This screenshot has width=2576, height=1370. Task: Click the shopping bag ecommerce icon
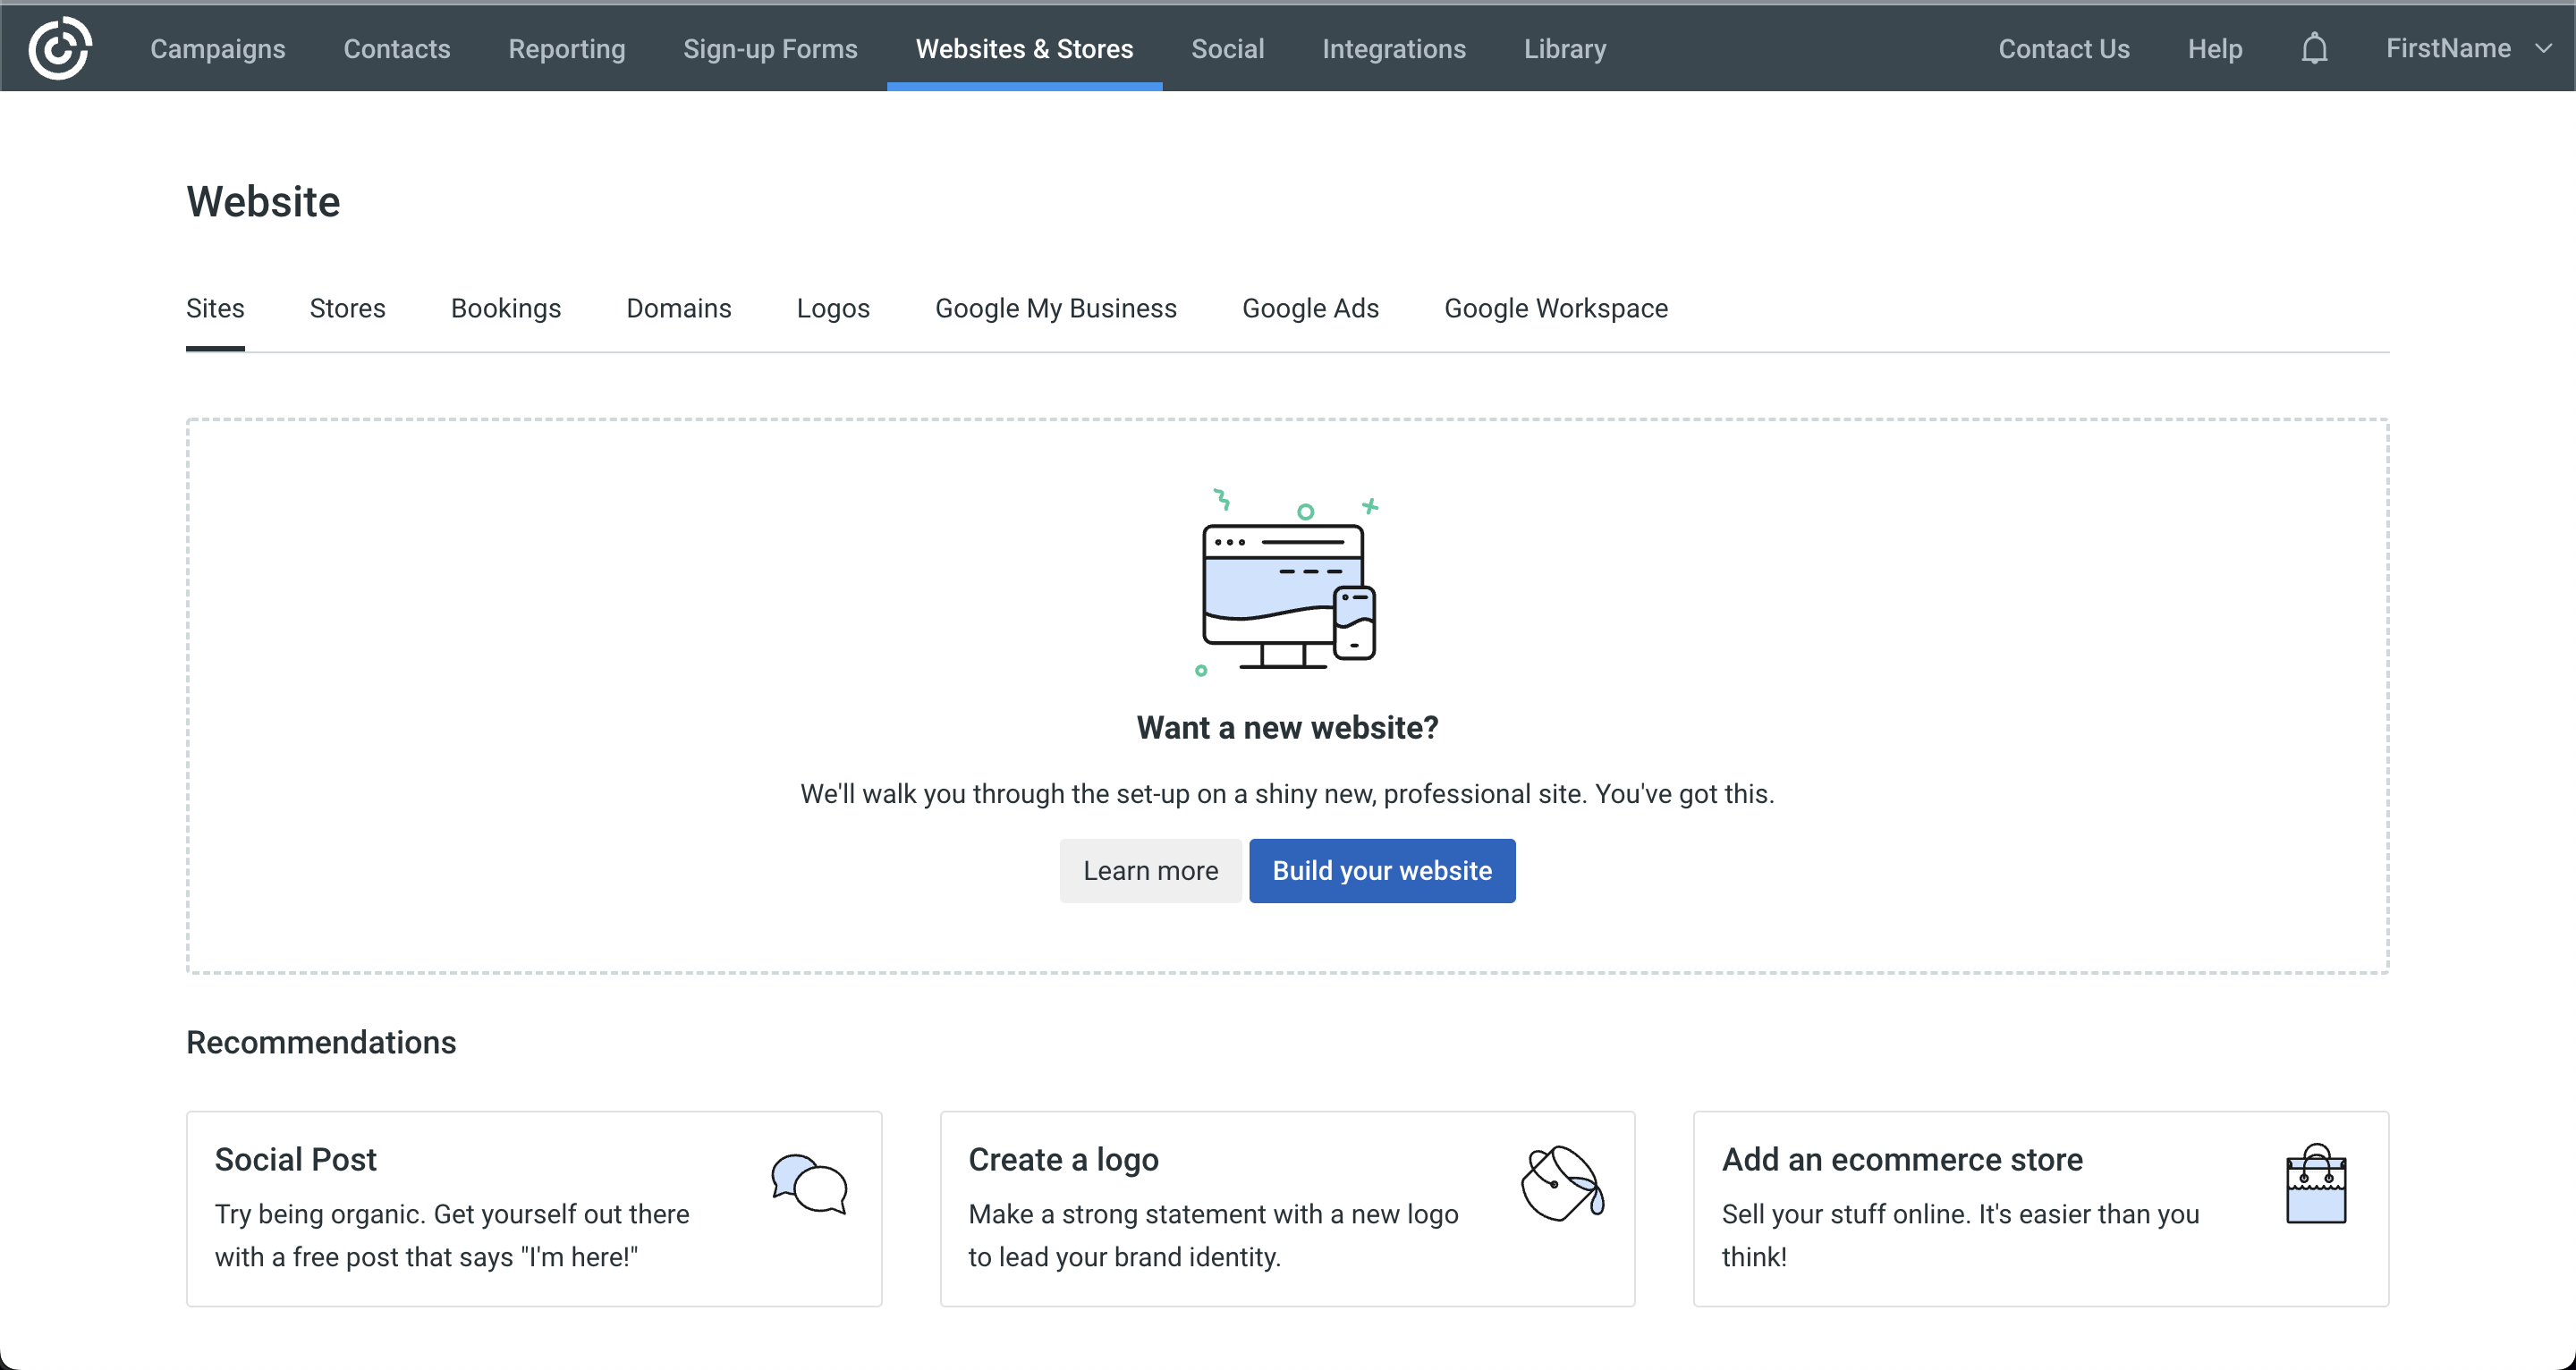(x=2316, y=1184)
